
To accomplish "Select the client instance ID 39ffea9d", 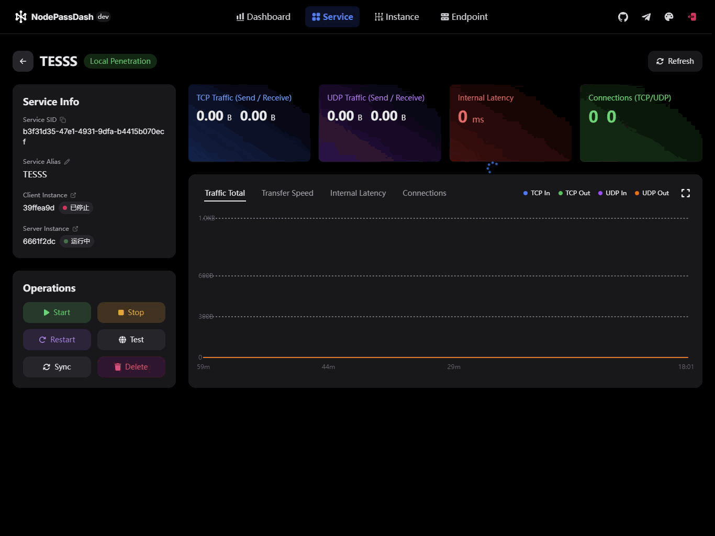I will (39, 208).
